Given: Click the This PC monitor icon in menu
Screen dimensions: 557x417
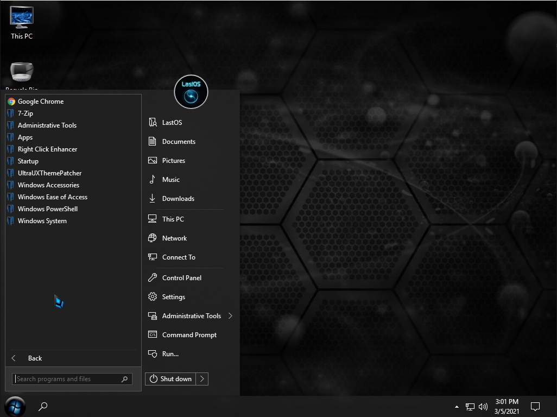Looking at the screenshot, I should click(153, 219).
